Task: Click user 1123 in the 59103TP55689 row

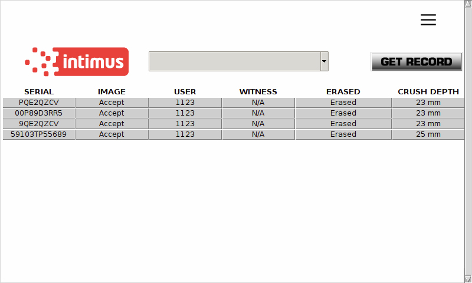Action: point(185,134)
